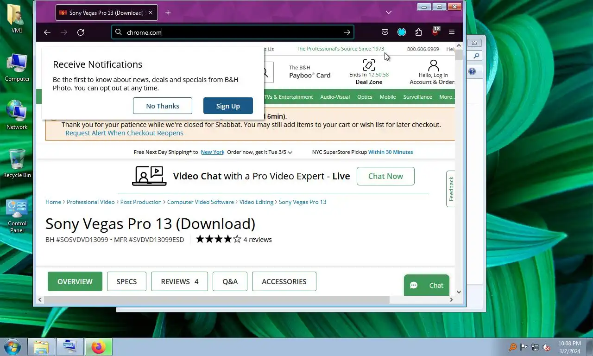Click the uBlock Origin icon with badge 18

pyautogui.click(x=435, y=31)
